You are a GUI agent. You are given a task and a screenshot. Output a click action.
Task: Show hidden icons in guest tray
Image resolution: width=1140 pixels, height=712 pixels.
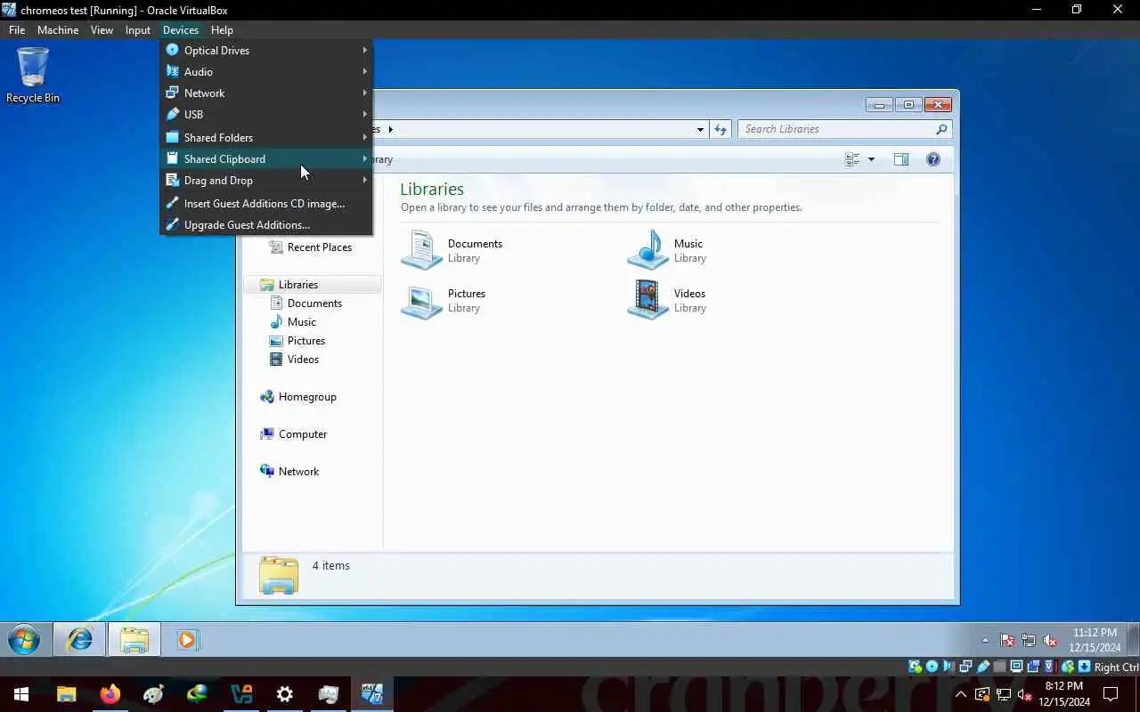(x=985, y=641)
